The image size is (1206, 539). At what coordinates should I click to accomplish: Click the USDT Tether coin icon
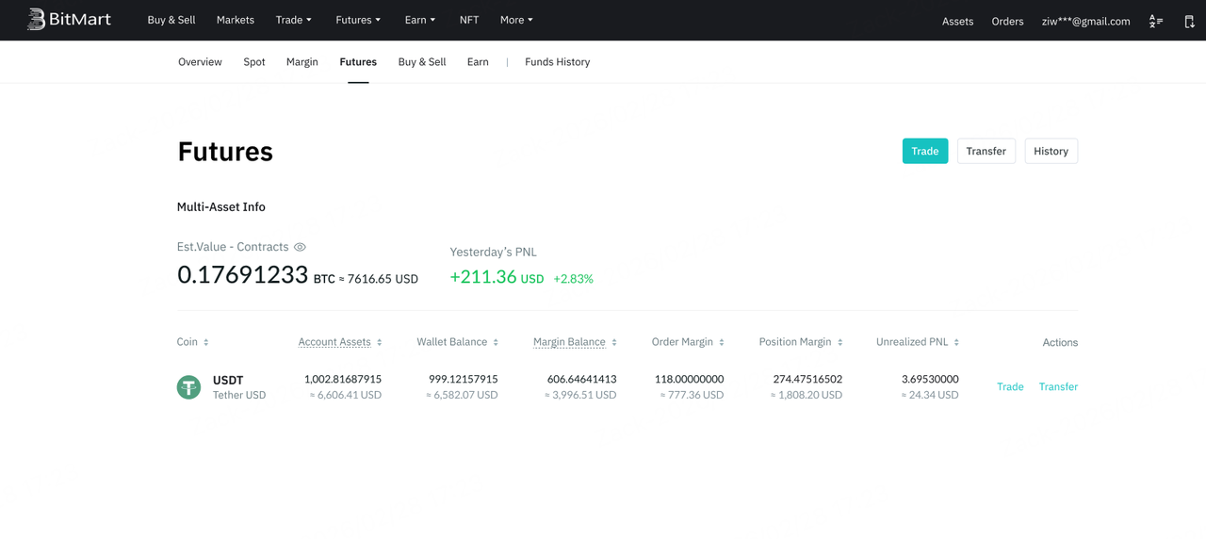pos(188,387)
